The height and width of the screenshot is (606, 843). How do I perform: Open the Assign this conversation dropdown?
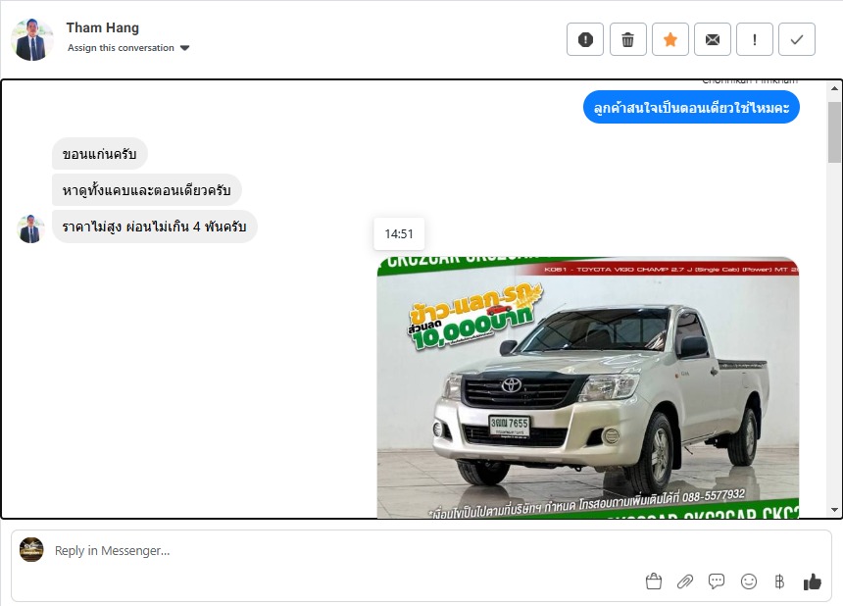128,48
